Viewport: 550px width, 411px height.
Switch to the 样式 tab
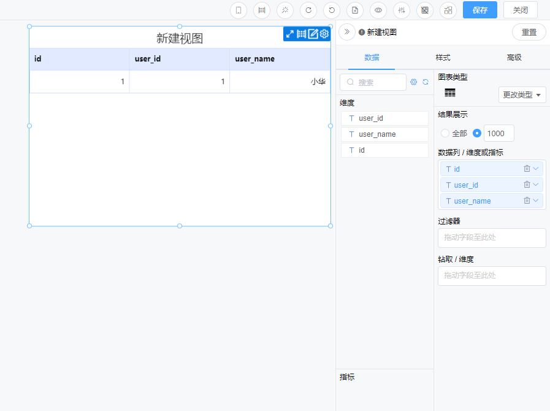(x=442, y=56)
